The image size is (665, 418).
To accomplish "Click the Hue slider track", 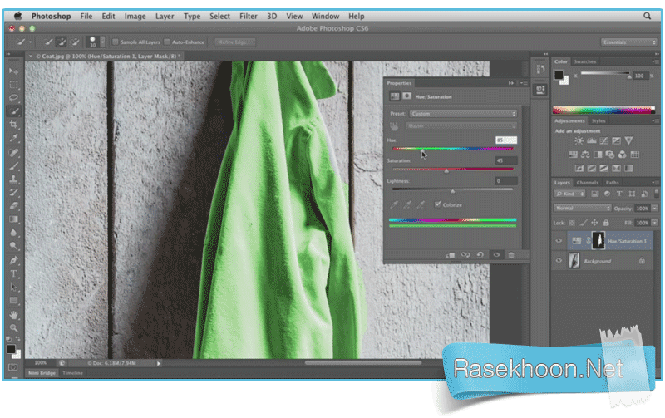I will (452, 149).
